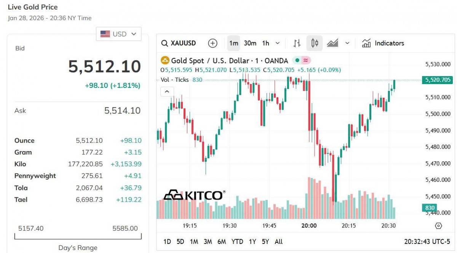The image size is (457, 253).
Task: Click the 20:32:43 UTC-5 timezone button
Action: pyautogui.click(x=427, y=242)
